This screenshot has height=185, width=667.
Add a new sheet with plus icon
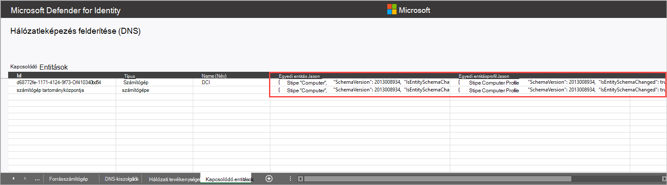tap(269, 179)
